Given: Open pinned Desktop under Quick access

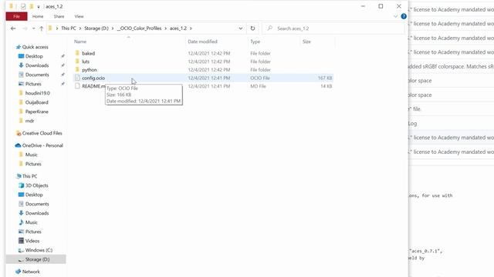Looking at the screenshot, I should click(34, 56).
